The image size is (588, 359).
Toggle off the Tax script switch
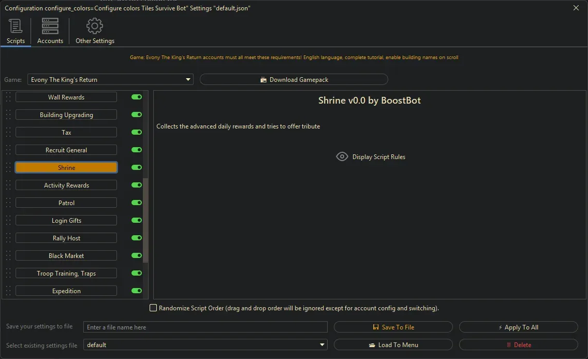click(x=137, y=133)
